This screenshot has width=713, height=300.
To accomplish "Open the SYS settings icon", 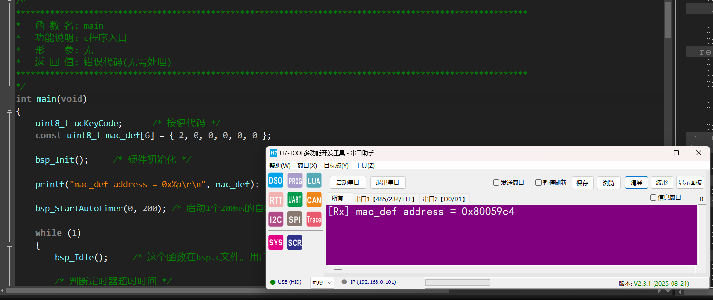I will point(276,242).
